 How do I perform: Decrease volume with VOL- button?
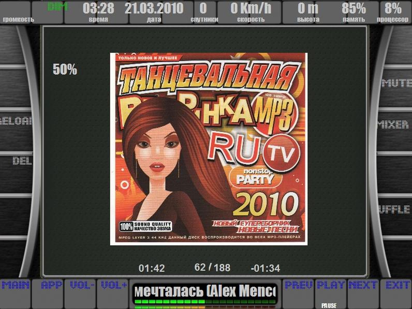[x=82, y=286]
